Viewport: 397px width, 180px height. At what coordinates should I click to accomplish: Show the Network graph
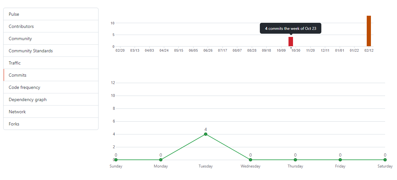pos(51,112)
